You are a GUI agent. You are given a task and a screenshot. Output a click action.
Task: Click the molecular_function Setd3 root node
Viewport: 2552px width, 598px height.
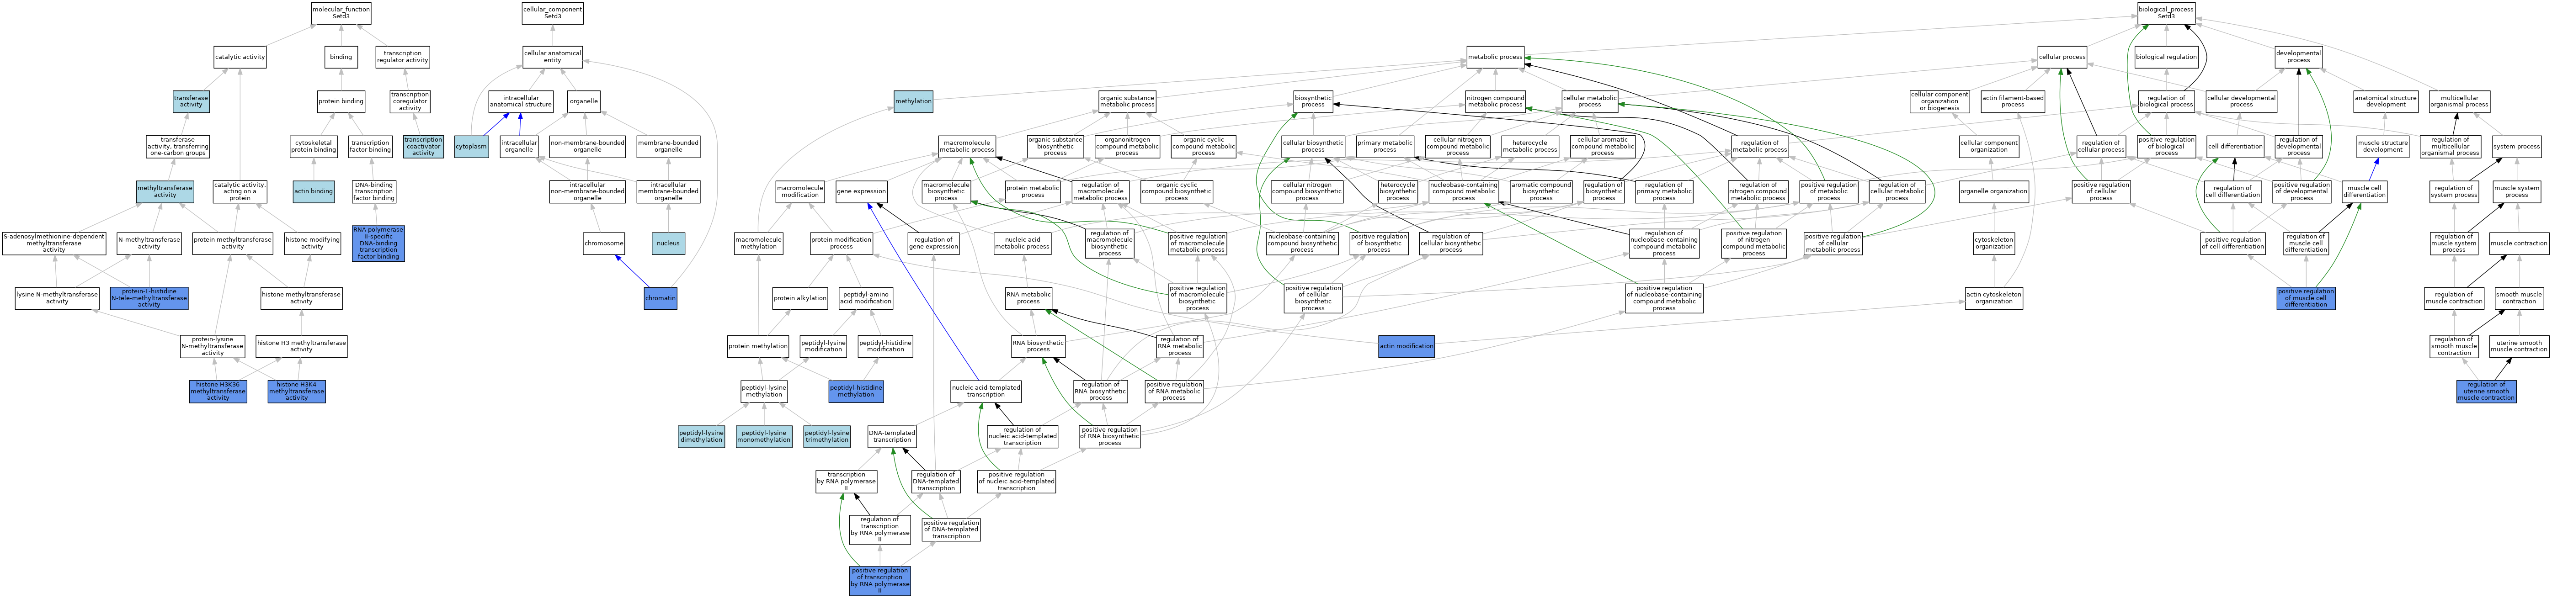tap(341, 13)
